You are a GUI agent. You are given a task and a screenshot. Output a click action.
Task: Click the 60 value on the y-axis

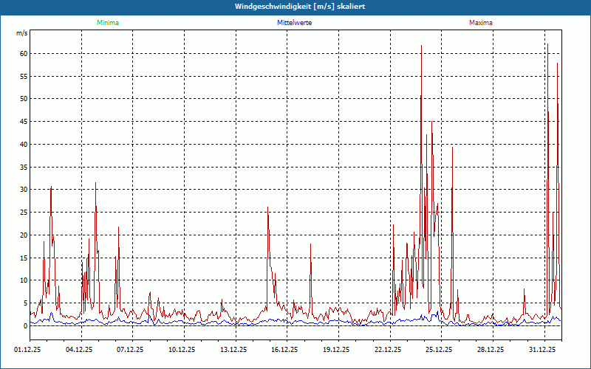(x=24, y=54)
